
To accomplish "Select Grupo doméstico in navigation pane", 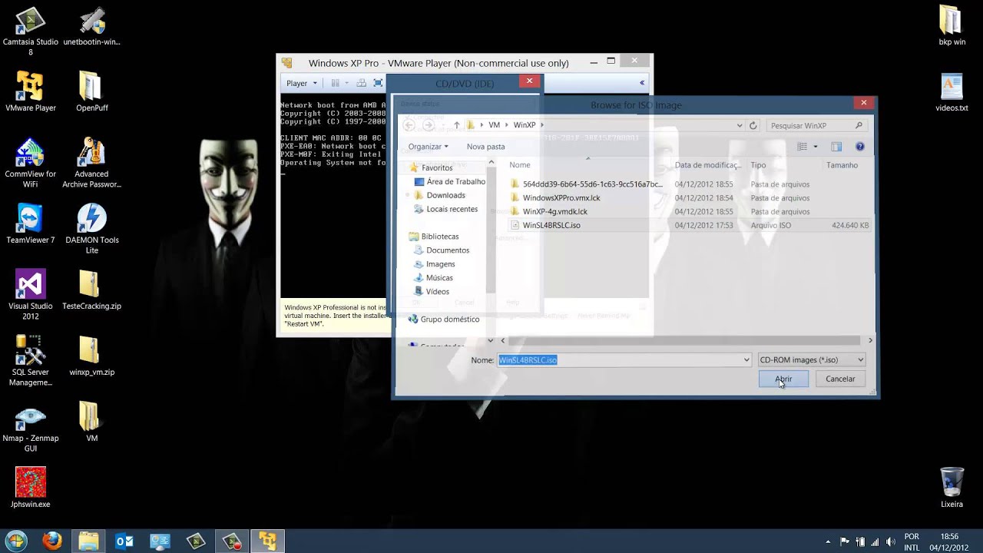I will 444,320.
